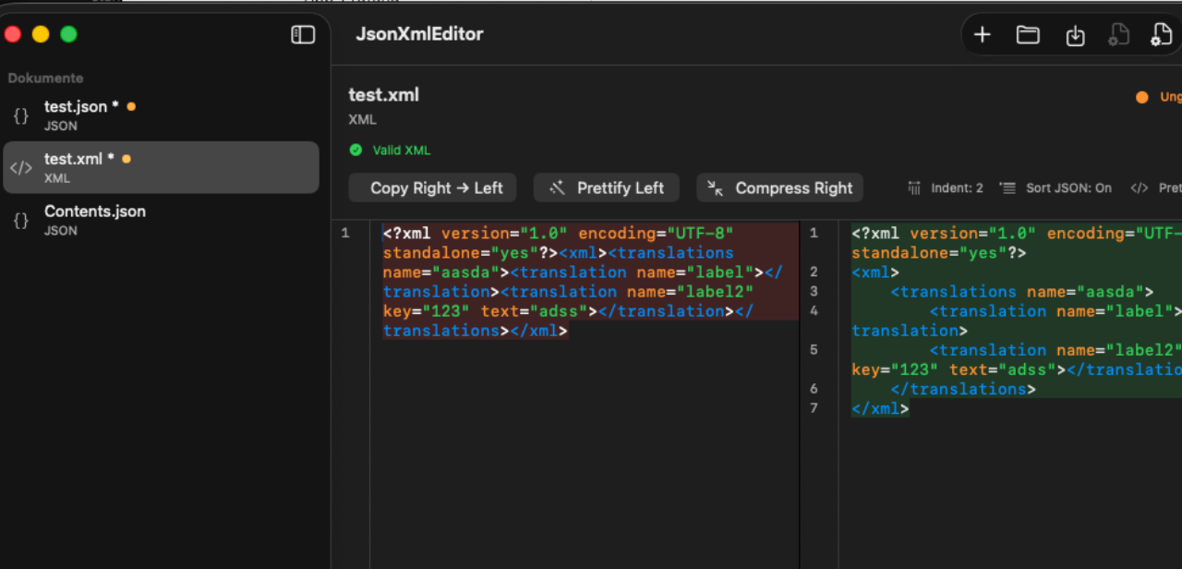This screenshot has height=569, width=1182.
Task: Click the download/import icon in the toolbar
Action: click(x=1074, y=34)
